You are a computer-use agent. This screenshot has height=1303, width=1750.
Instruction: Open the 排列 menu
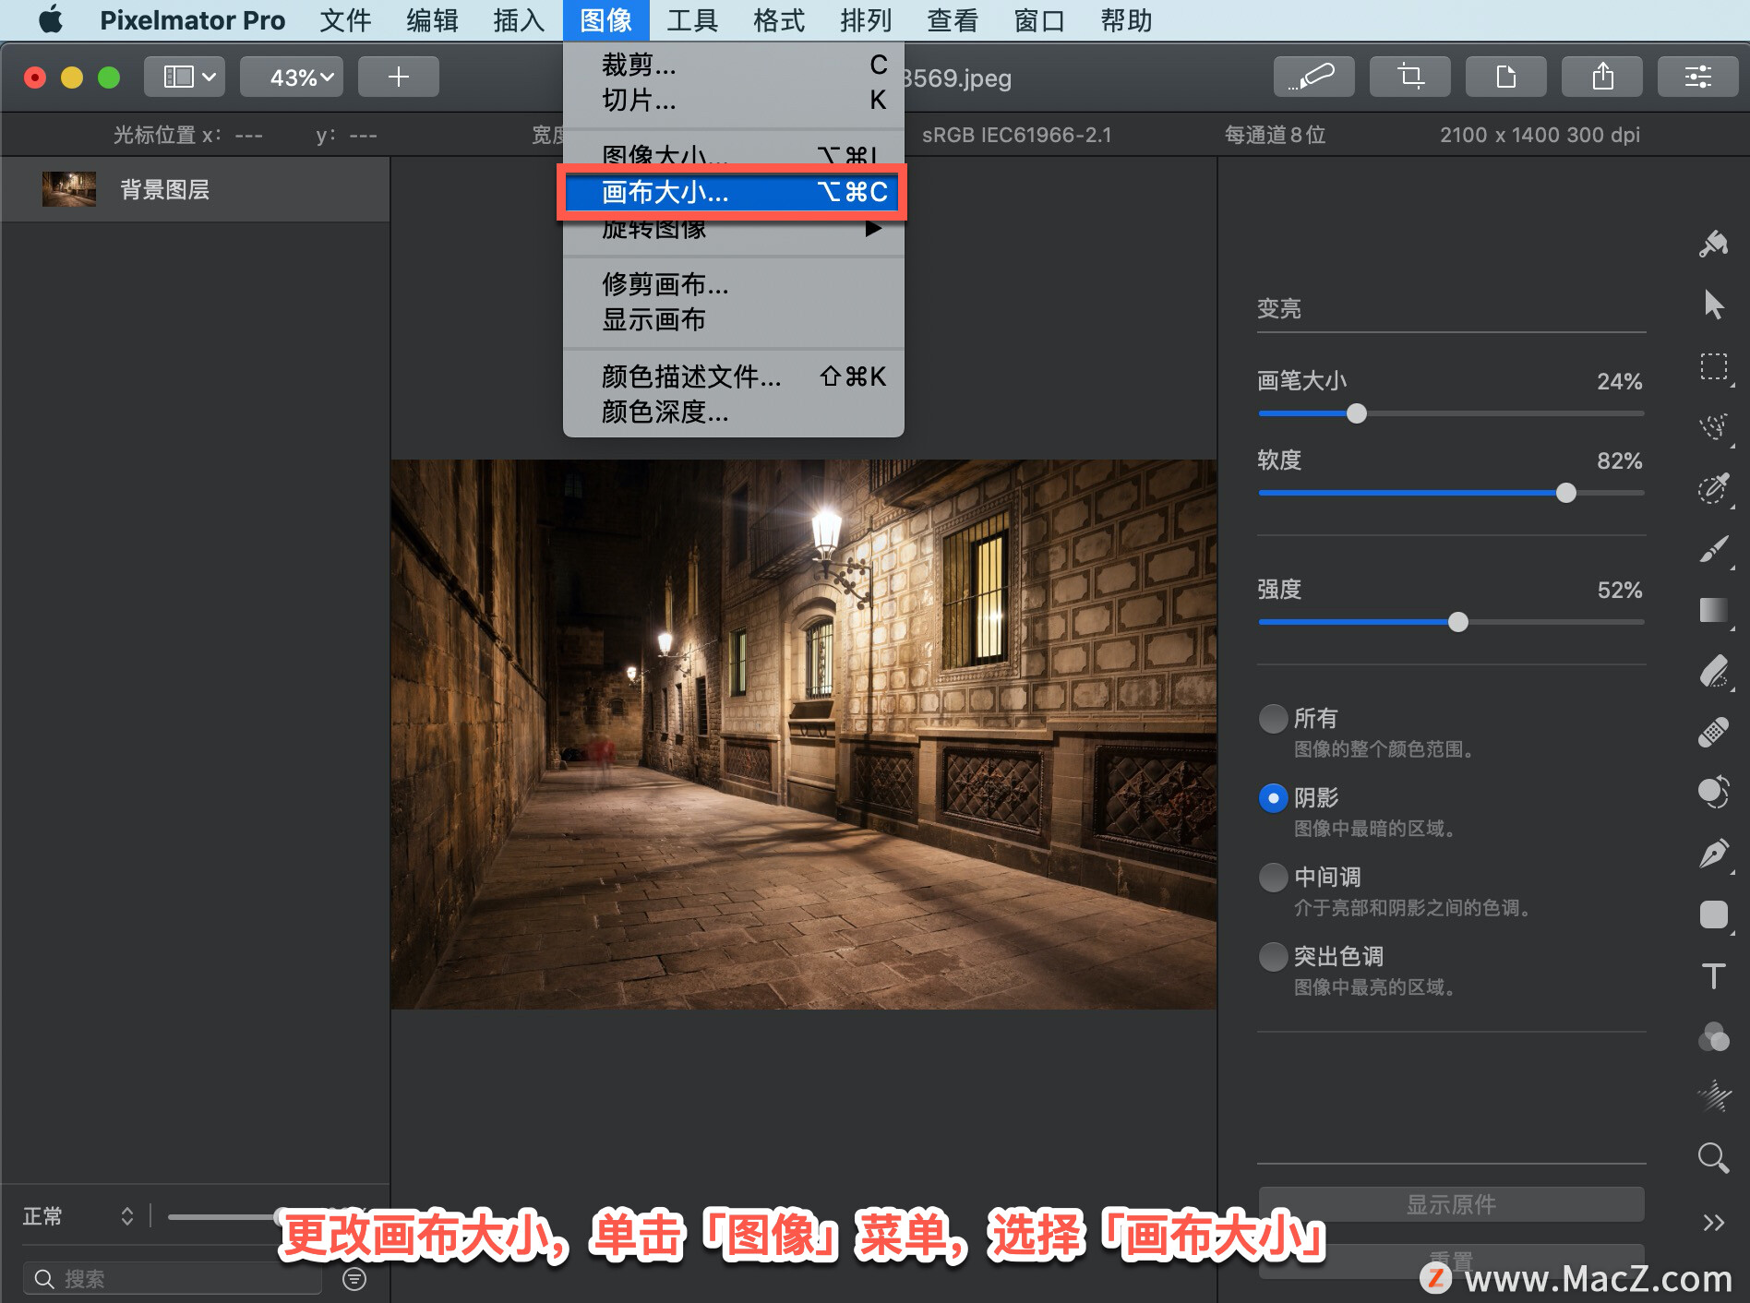867,20
